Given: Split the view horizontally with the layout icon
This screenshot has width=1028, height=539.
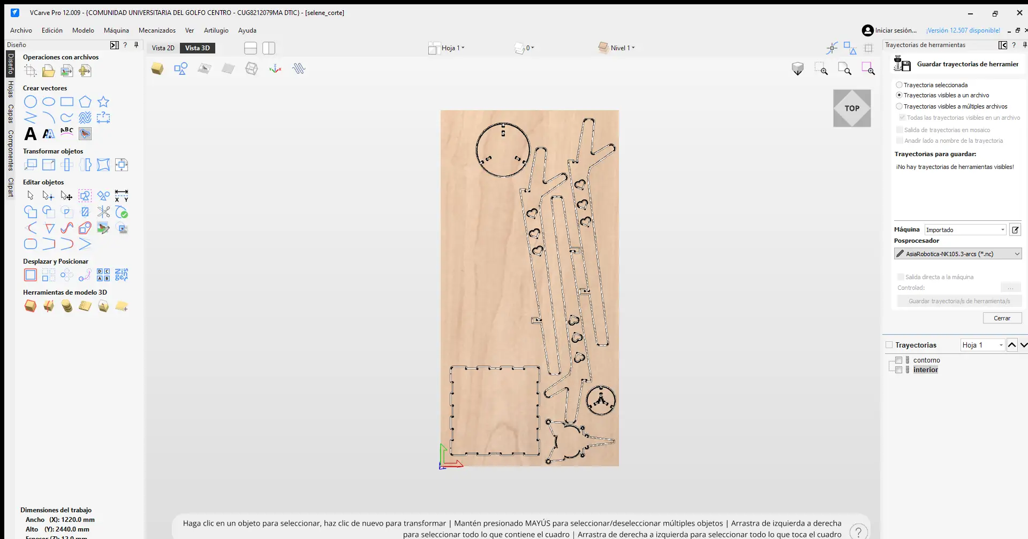Looking at the screenshot, I should pyautogui.click(x=251, y=48).
